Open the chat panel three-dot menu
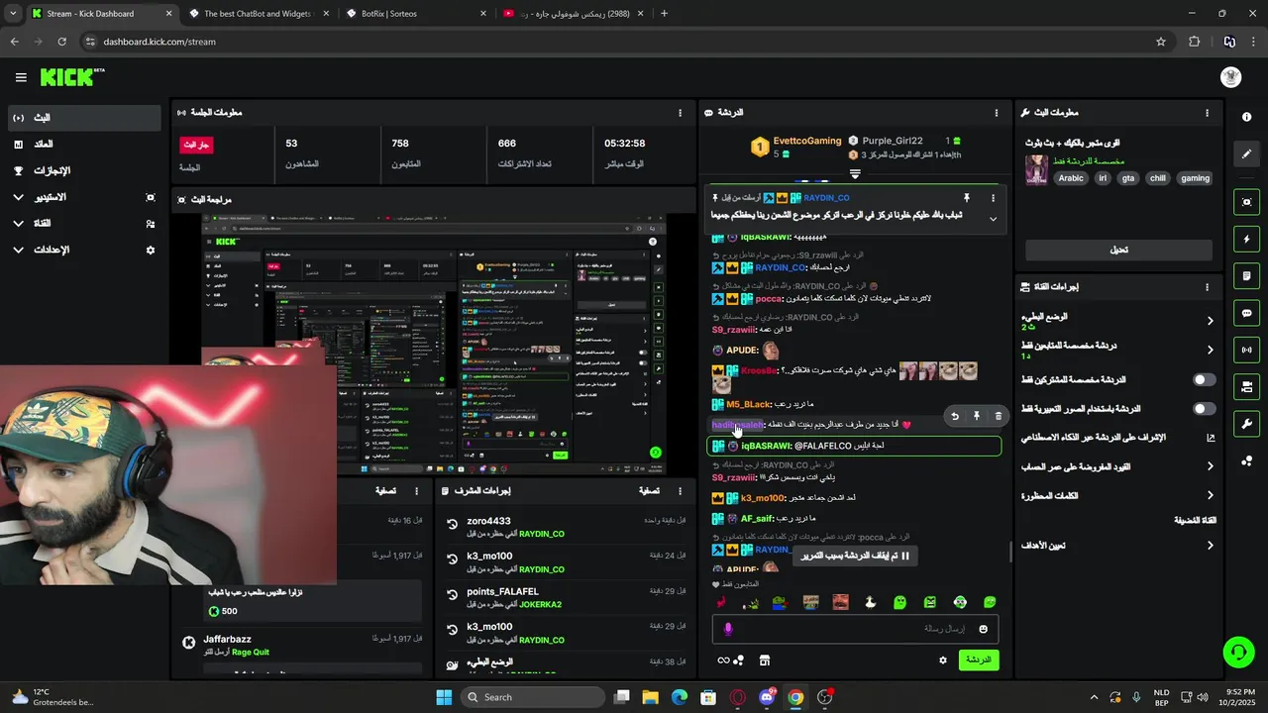 997,113
